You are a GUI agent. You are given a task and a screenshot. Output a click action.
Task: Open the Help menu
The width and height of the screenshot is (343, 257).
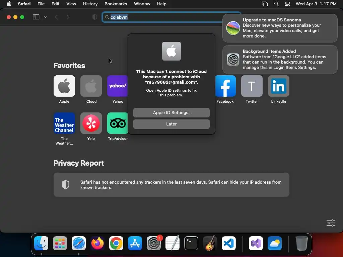[x=162, y=4]
